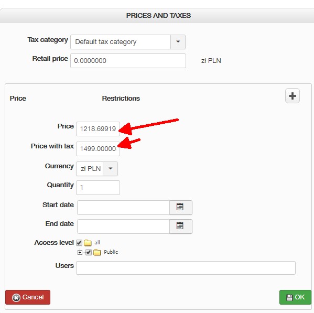Viewport: 314px width, 313px height.
Task: Click the plus icon to add a price
Action: [x=292, y=96]
